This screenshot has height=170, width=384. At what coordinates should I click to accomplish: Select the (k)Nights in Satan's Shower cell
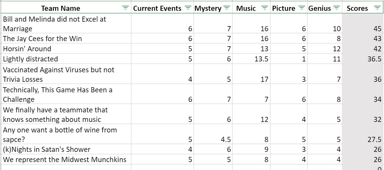point(66,149)
